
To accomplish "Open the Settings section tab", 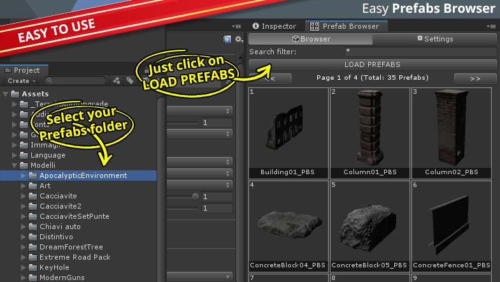I will pos(434,39).
